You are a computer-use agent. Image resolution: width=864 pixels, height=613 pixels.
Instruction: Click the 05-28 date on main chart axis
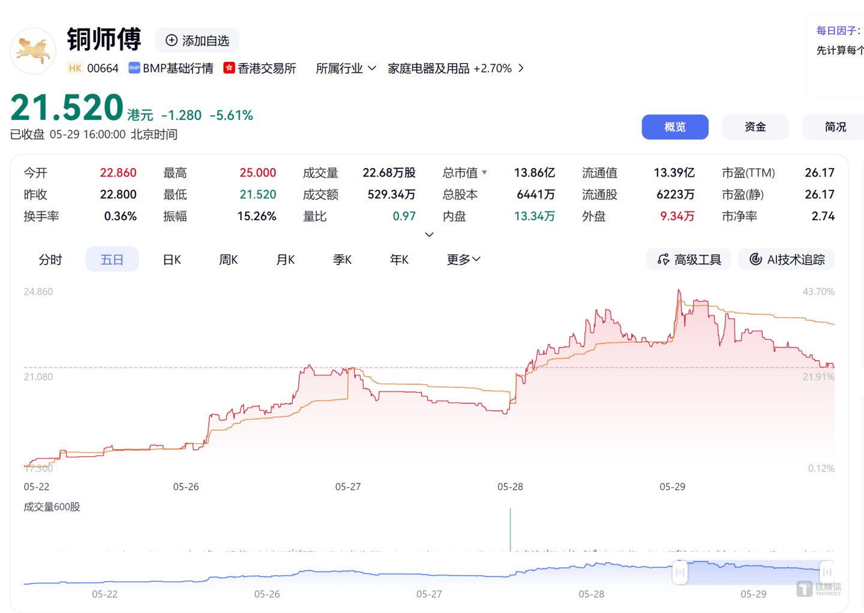(510, 487)
